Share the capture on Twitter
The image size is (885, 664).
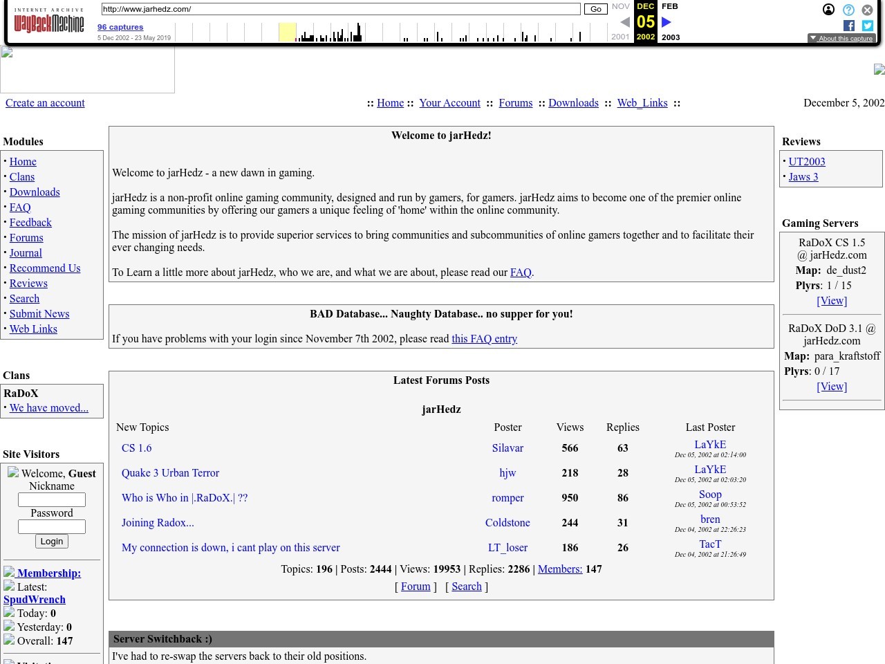pyautogui.click(x=868, y=26)
